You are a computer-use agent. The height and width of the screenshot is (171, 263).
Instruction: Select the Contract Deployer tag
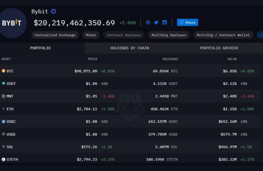(x=124, y=35)
